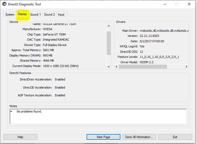Viewport: 197px width, 144px height.
Task: Click Display Memory value '995 MB'
Action: (48, 55)
